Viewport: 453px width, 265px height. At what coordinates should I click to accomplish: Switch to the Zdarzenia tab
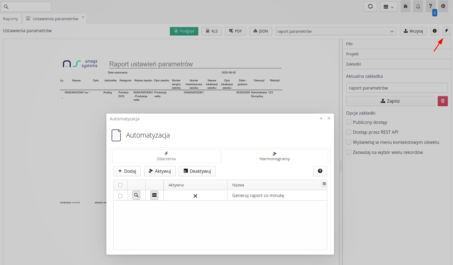point(166,156)
